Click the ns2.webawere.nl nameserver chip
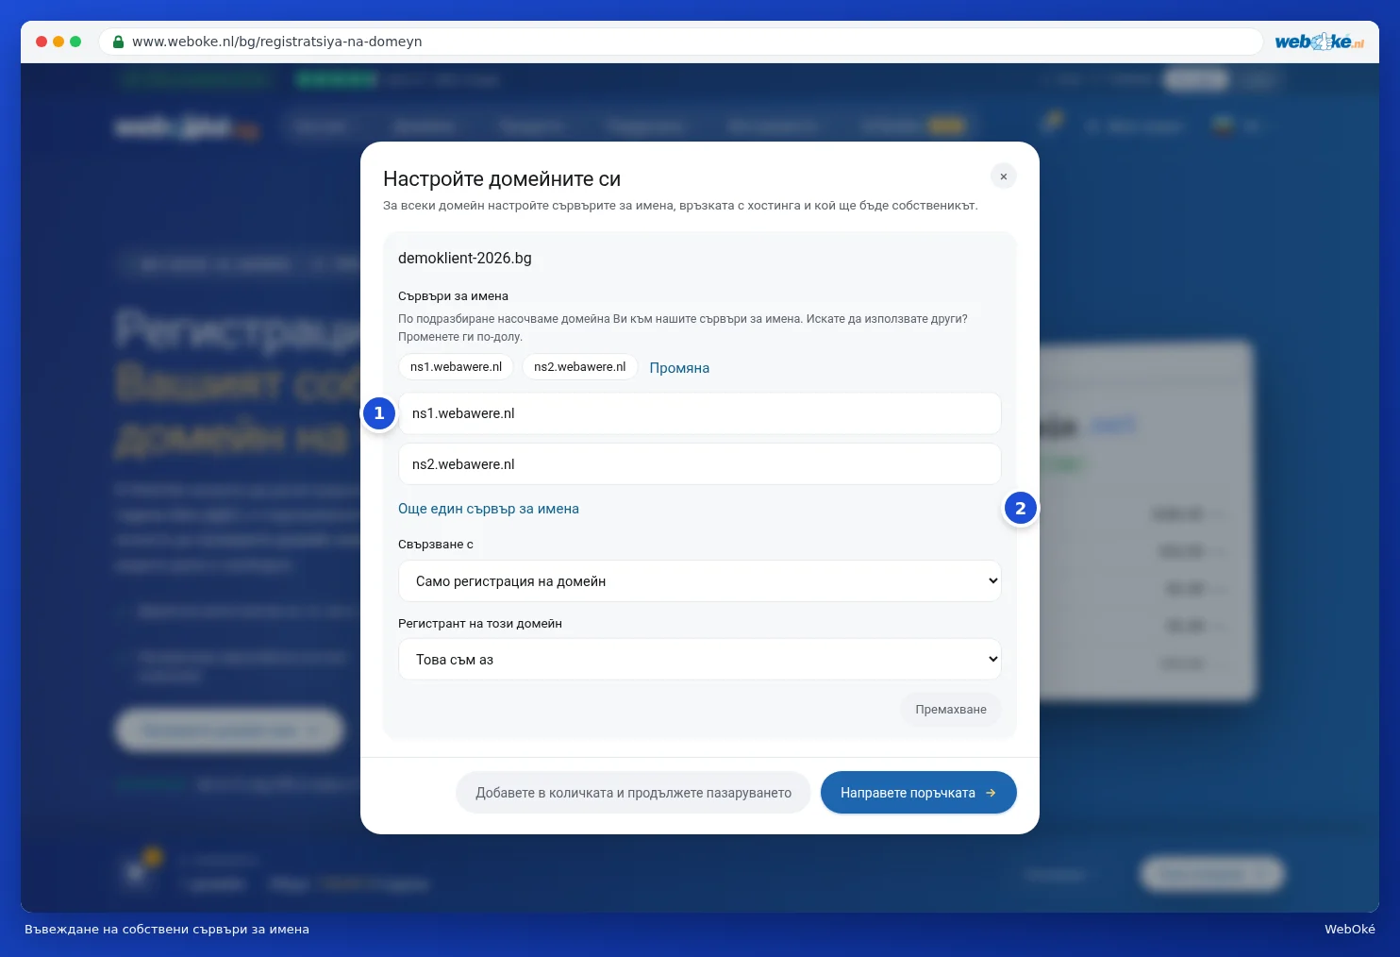The image size is (1400, 957). (x=579, y=367)
